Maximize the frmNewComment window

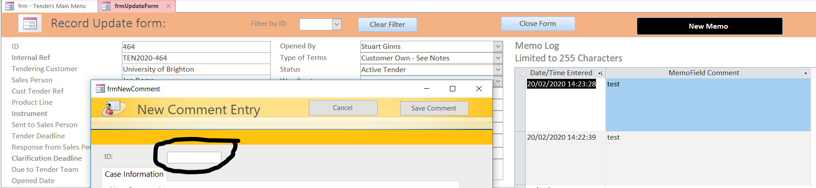click(x=453, y=89)
